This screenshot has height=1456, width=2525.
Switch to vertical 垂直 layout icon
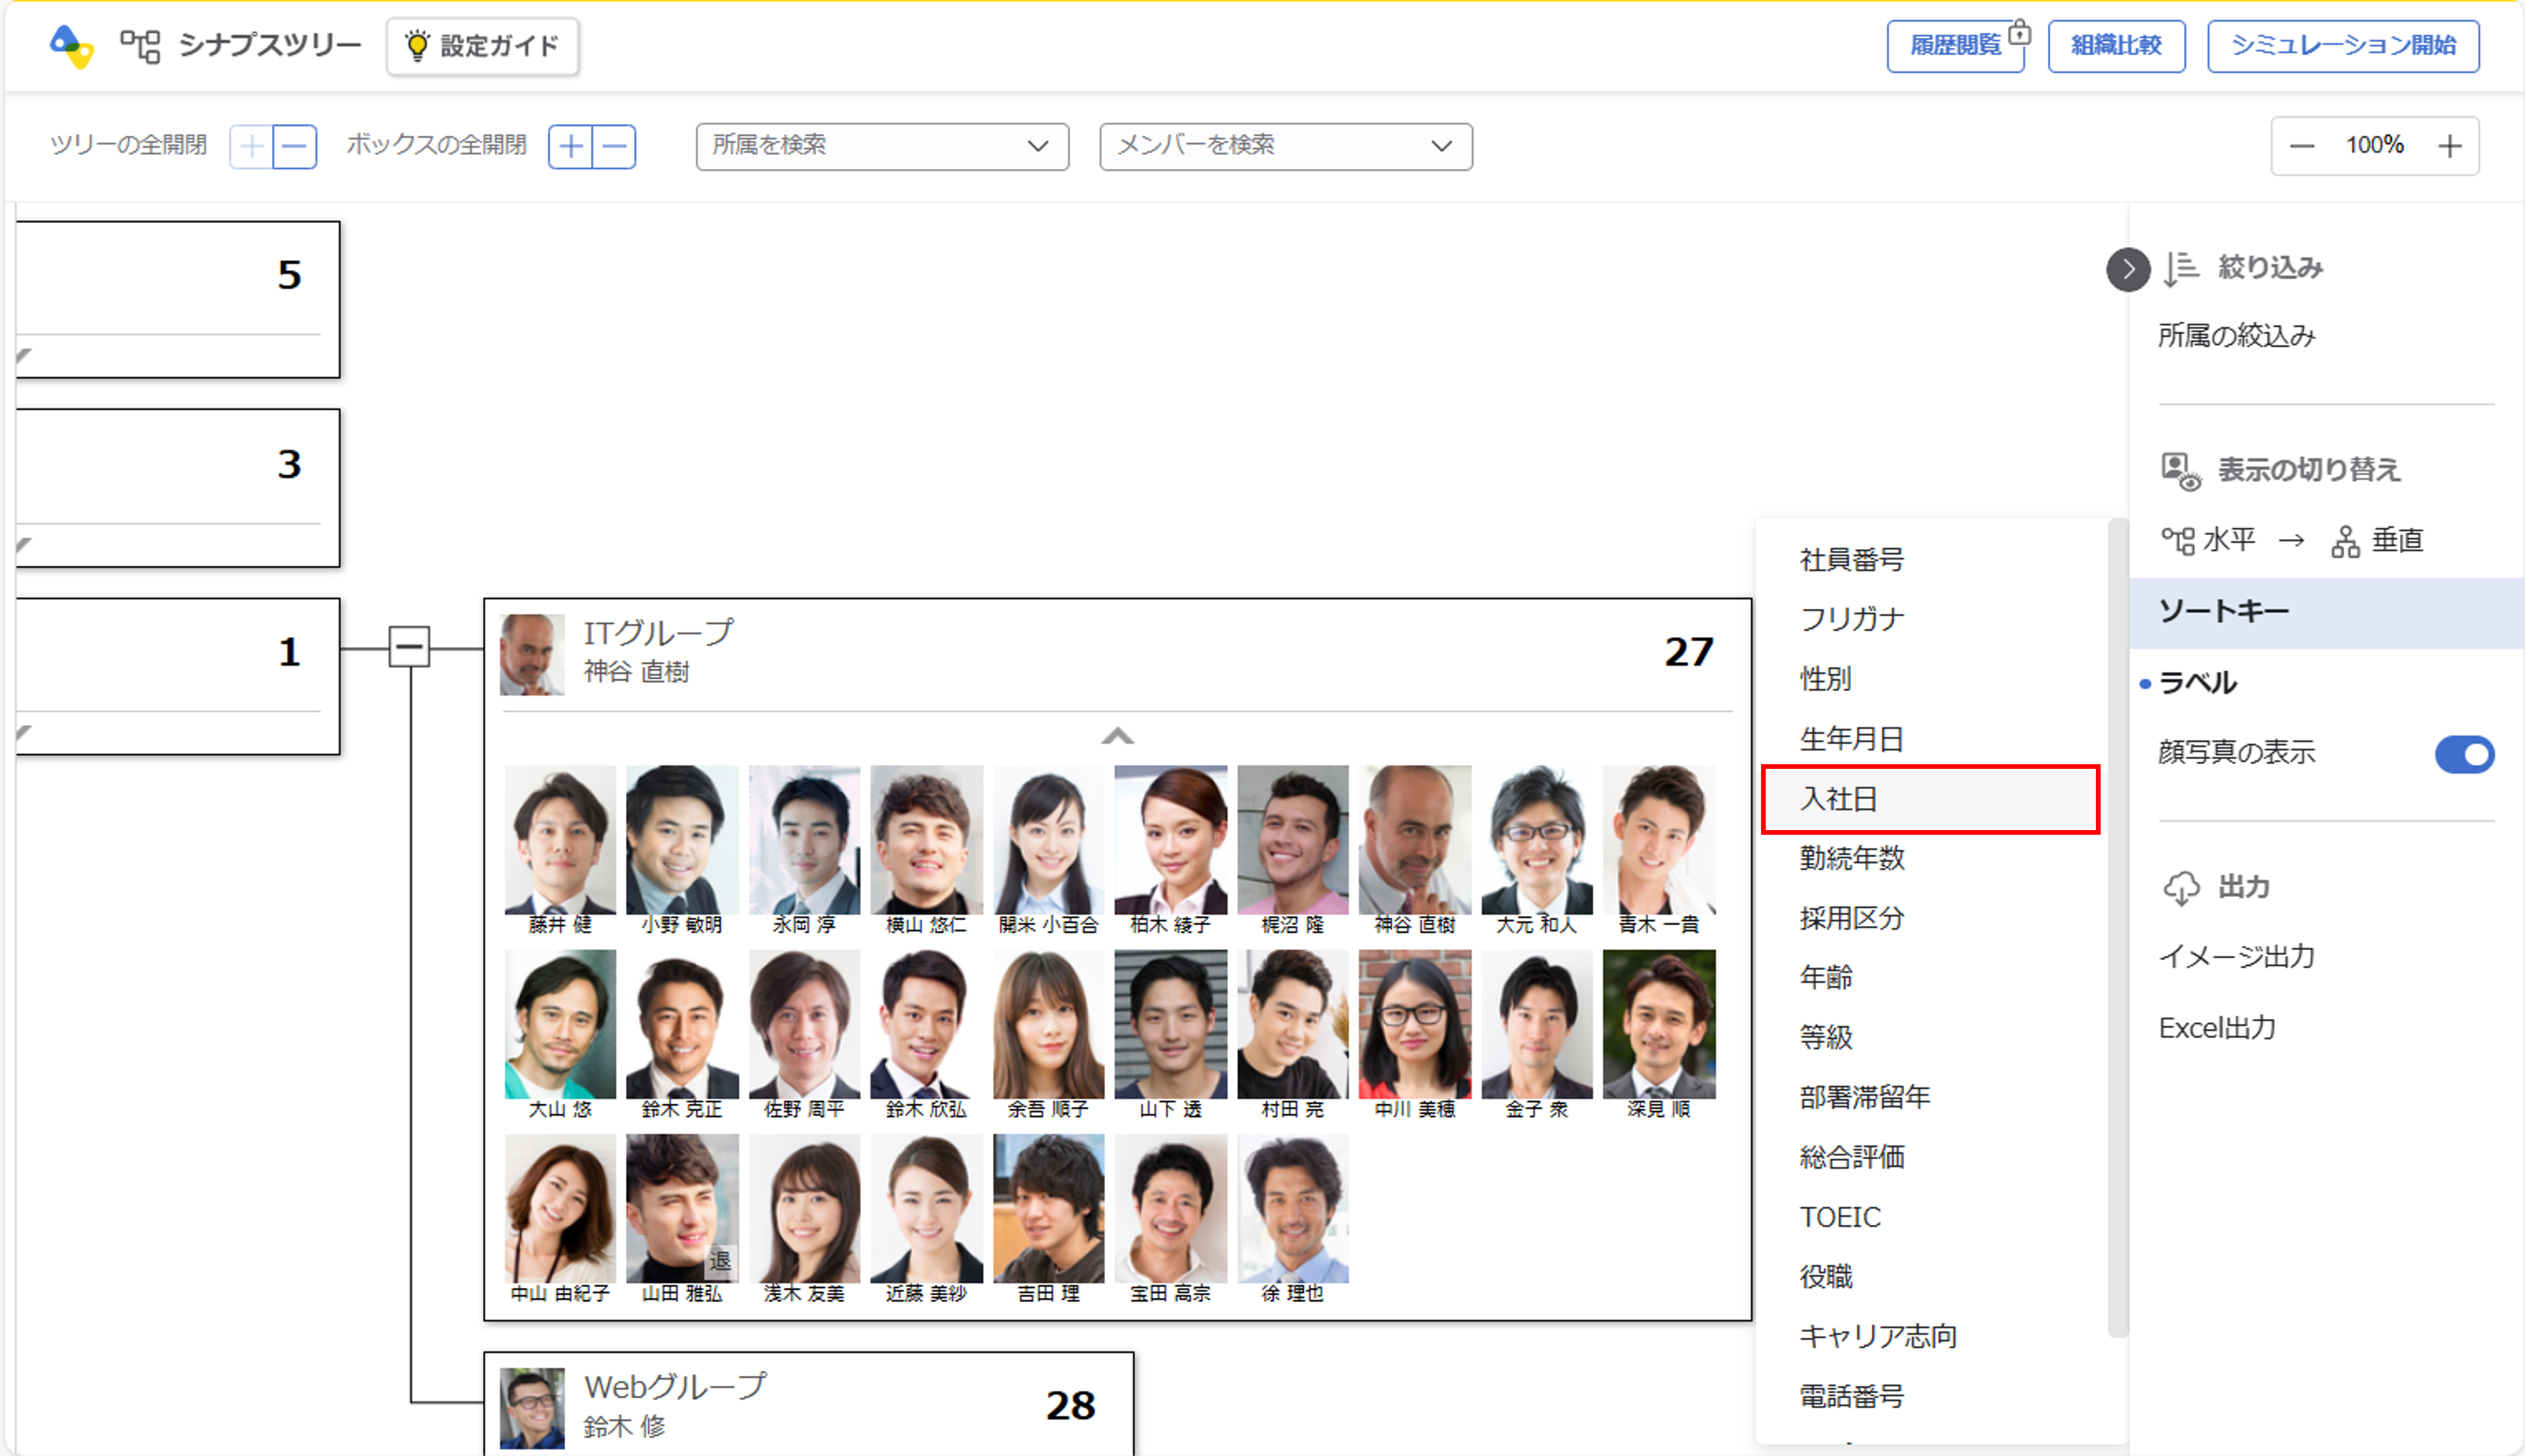pos(2345,541)
